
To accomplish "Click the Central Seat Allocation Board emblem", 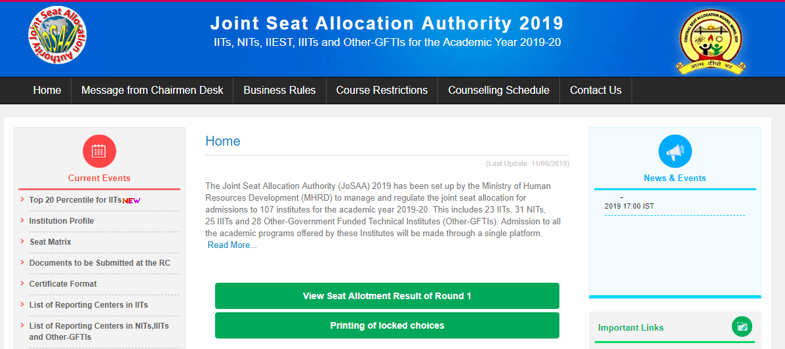I will [x=712, y=41].
